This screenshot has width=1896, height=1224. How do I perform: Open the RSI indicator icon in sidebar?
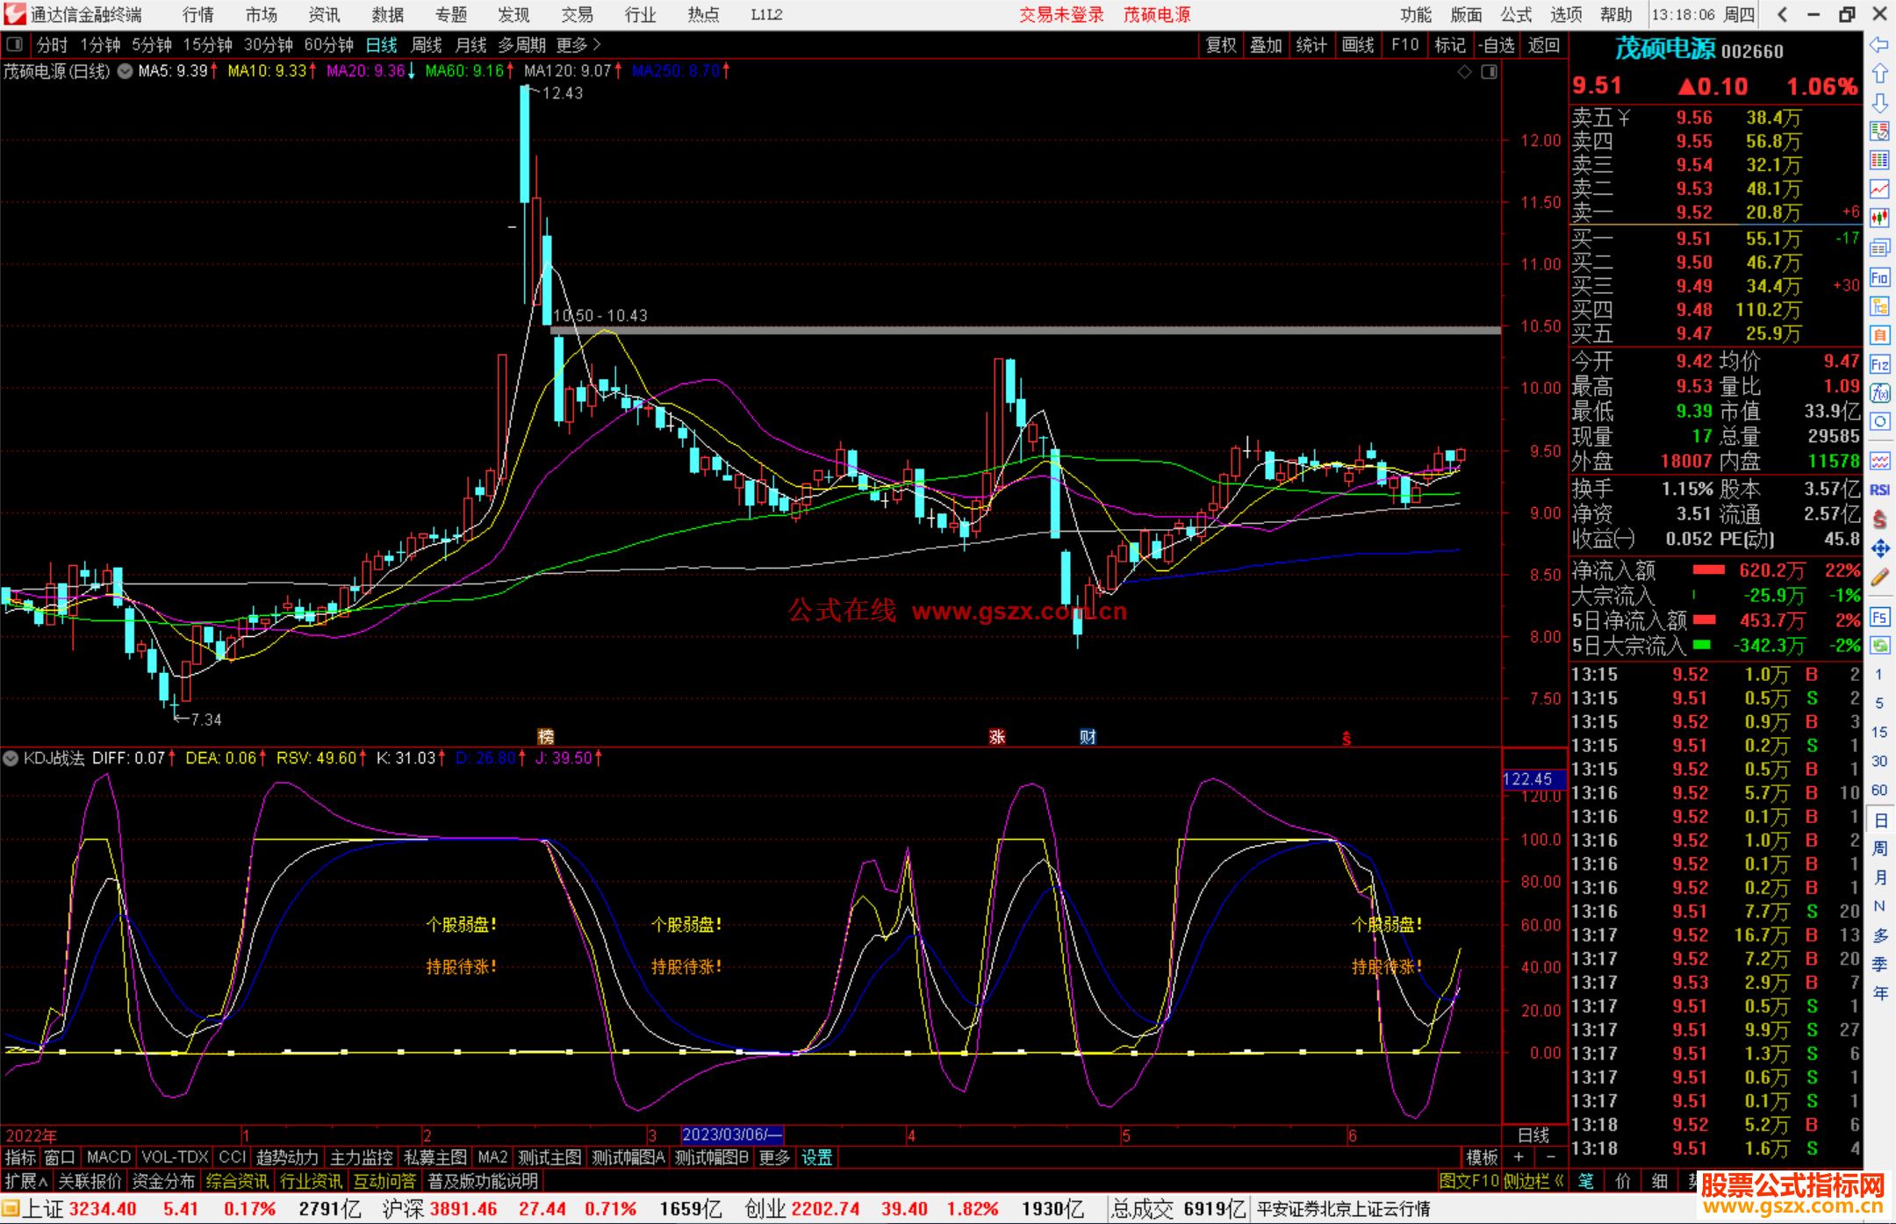click(1879, 490)
